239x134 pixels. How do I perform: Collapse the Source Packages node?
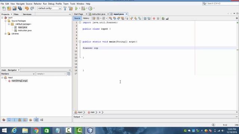[x=6, y=21]
